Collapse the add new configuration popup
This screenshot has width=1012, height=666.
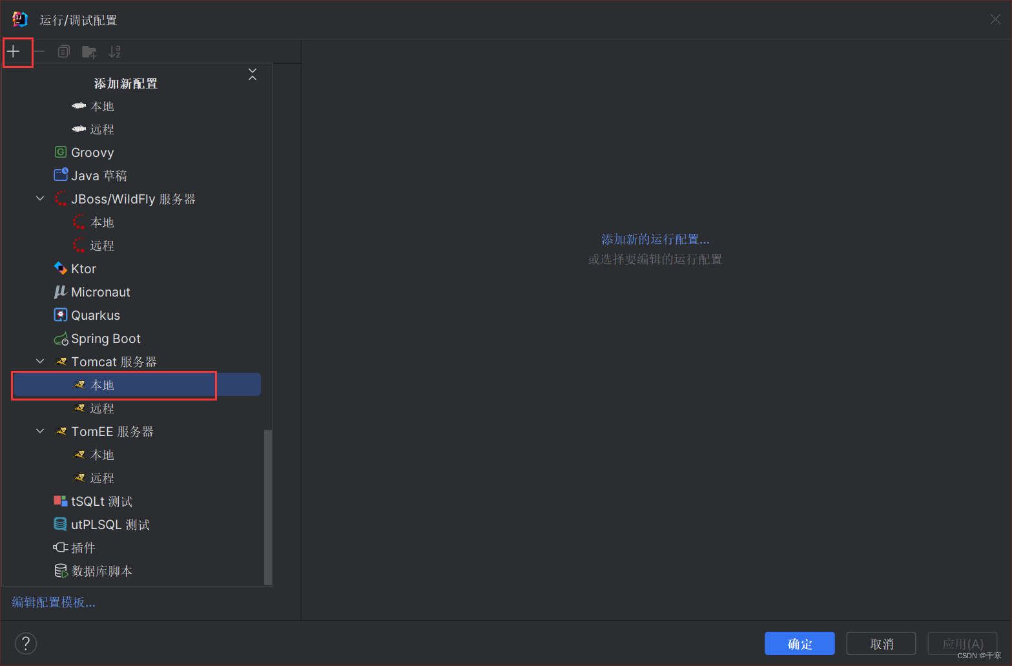tap(253, 74)
